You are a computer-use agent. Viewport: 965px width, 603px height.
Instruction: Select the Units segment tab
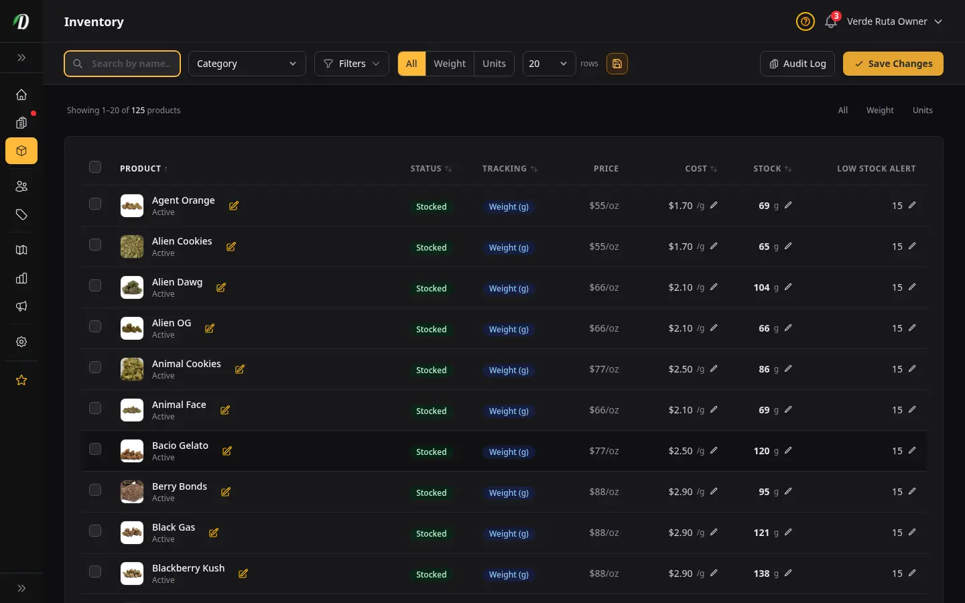pos(494,64)
